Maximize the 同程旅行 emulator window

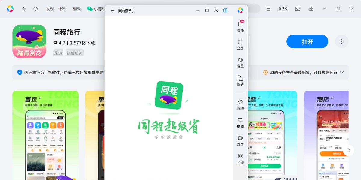click(207, 10)
